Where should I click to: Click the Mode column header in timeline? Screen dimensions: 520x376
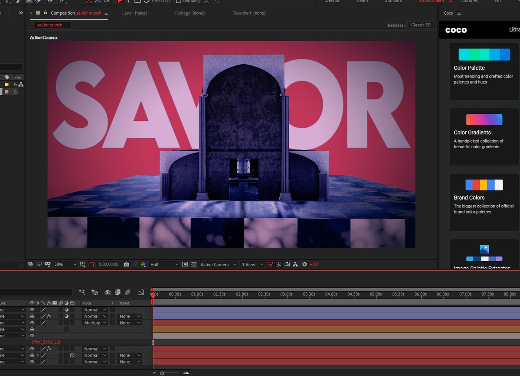coord(87,303)
